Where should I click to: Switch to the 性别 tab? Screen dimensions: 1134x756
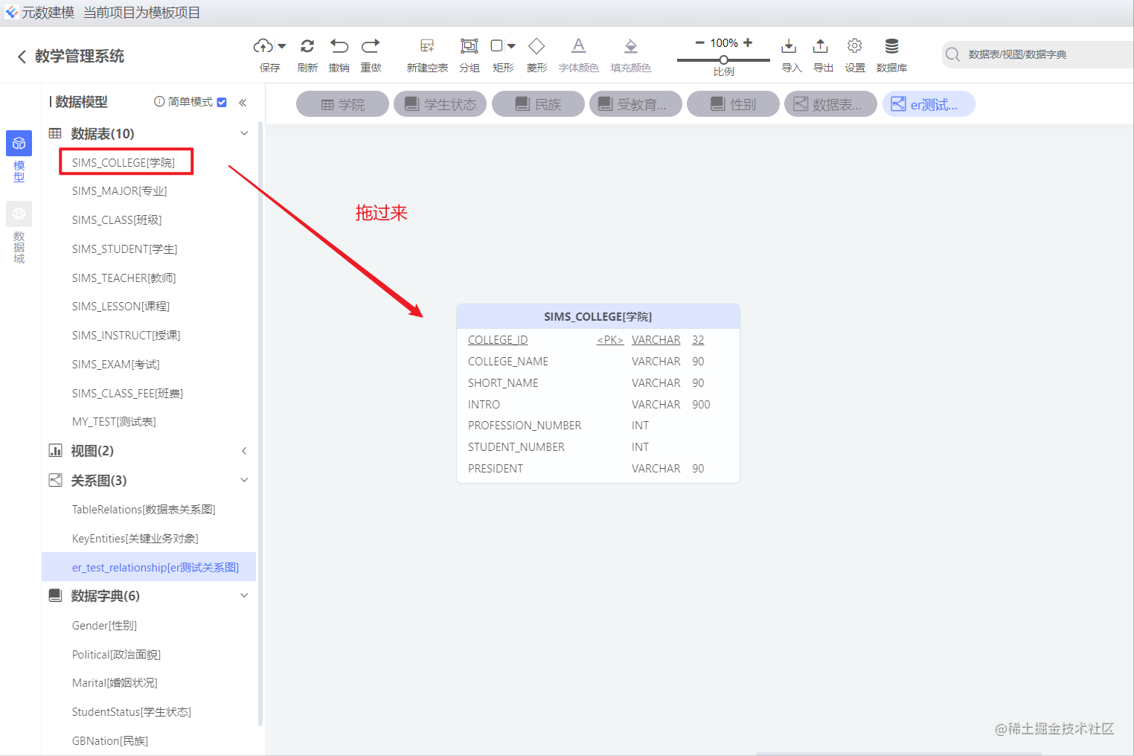click(733, 104)
